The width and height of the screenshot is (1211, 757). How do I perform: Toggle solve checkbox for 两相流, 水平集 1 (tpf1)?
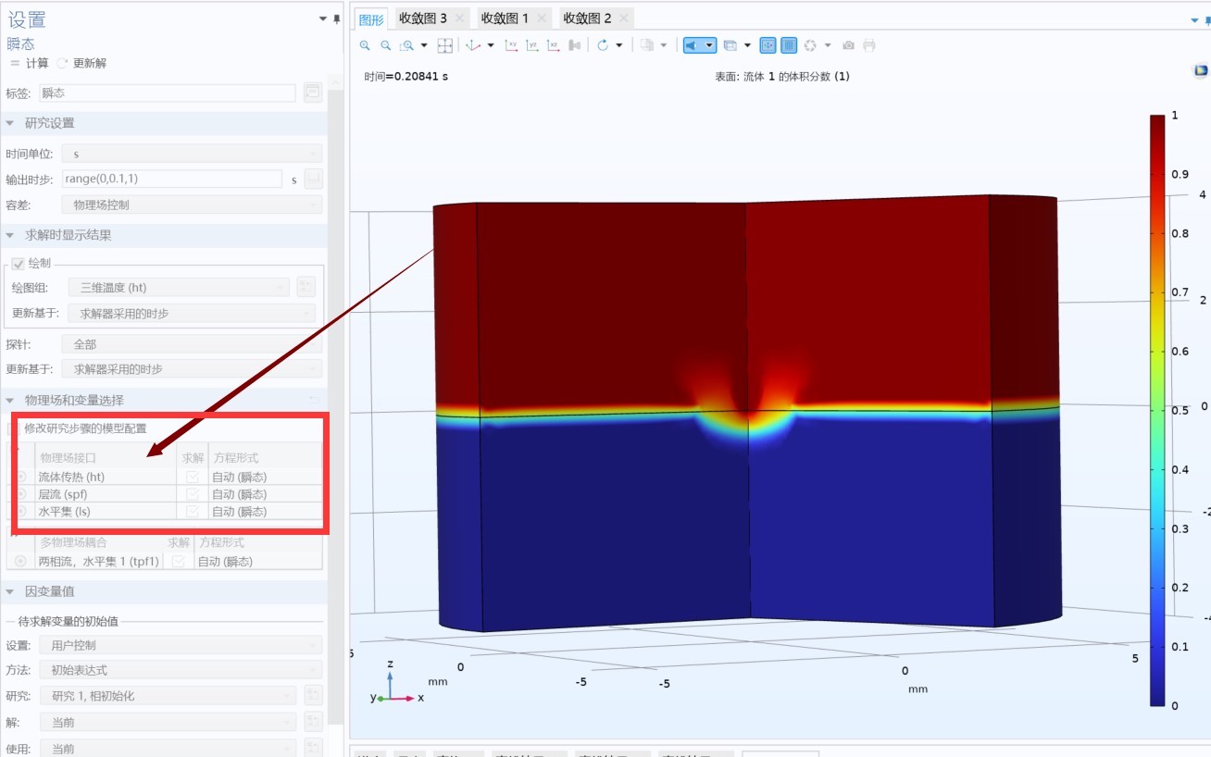[179, 561]
